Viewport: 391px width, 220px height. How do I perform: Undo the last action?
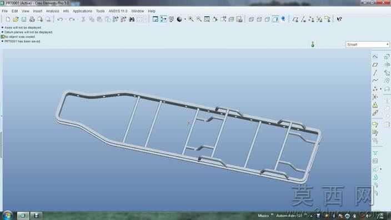pyautogui.click(x=60, y=19)
